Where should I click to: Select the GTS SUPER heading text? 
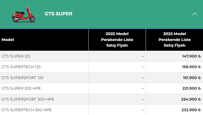[59, 14]
